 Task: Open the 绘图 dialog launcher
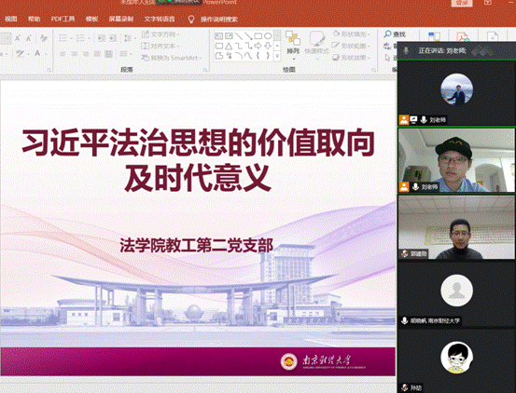(x=373, y=70)
